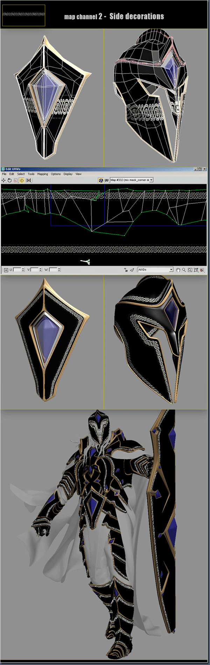Click the U coordinate input field
Image resolution: width=210 pixels, height=665 pixels.
(x=17, y=270)
